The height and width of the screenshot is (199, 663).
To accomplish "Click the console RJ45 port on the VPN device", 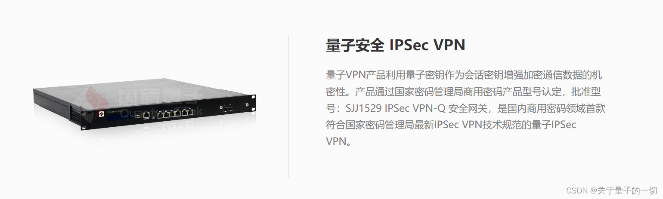I will [x=146, y=115].
